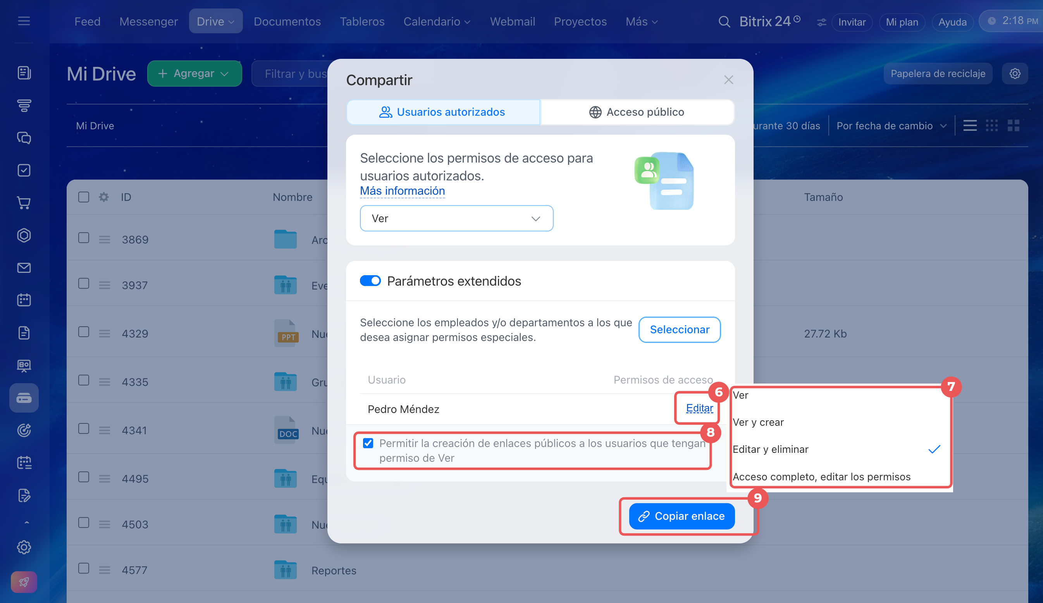The height and width of the screenshot is (603, 1043).
Task: Click the search magnifier icon
Action: coord(724,22)
